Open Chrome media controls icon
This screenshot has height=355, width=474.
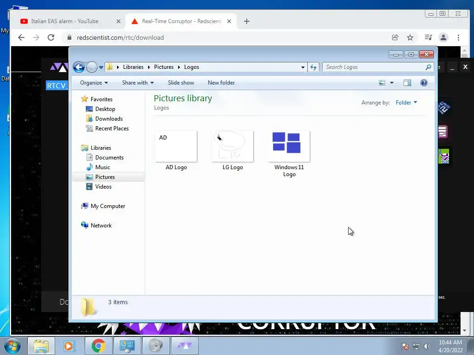(x=428, y=37)
